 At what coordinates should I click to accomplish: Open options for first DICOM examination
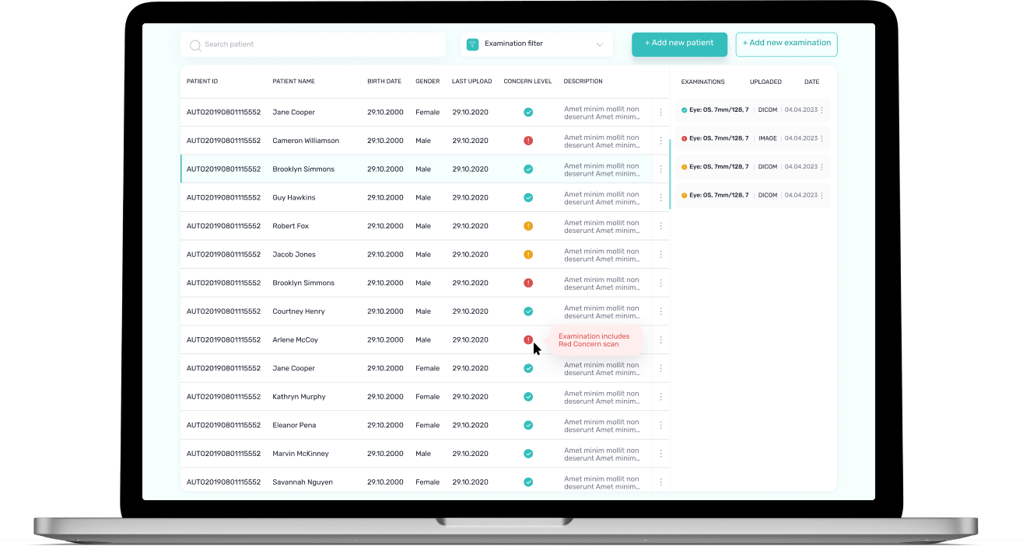(822, 110)
